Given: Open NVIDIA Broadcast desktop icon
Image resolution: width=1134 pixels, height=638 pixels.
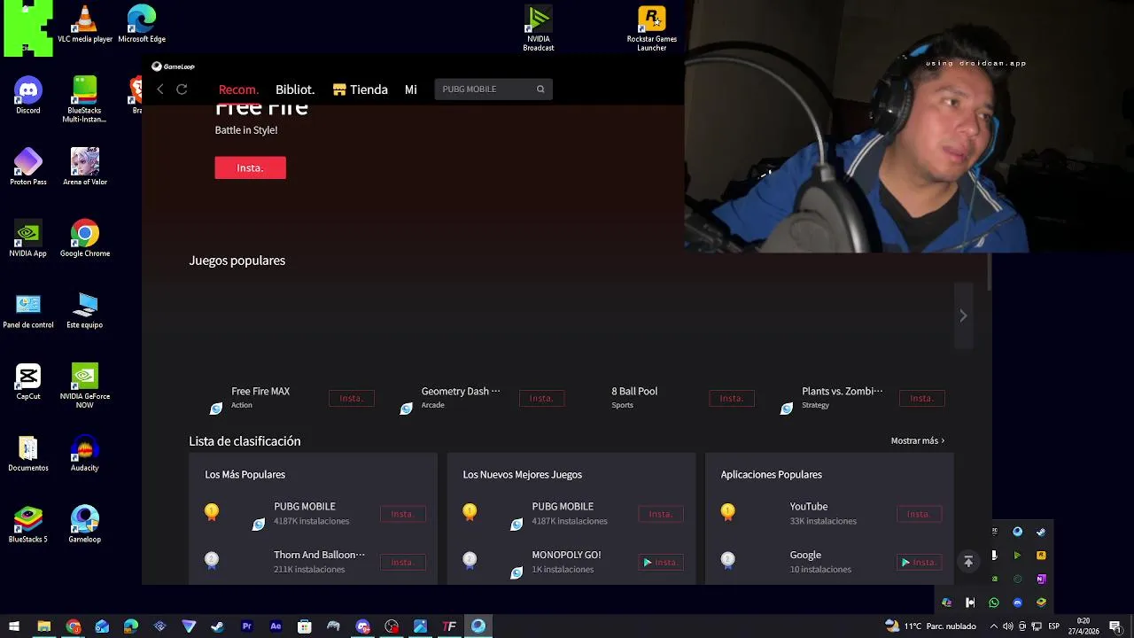Looking at the screenshot, I should (539, 28).
